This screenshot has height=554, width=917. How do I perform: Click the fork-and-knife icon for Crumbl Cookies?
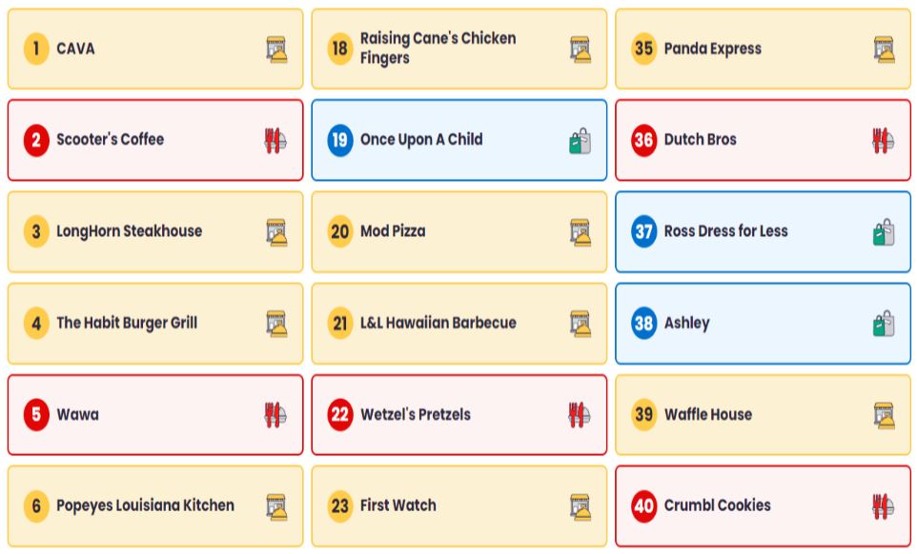click(x=883, y=506)
